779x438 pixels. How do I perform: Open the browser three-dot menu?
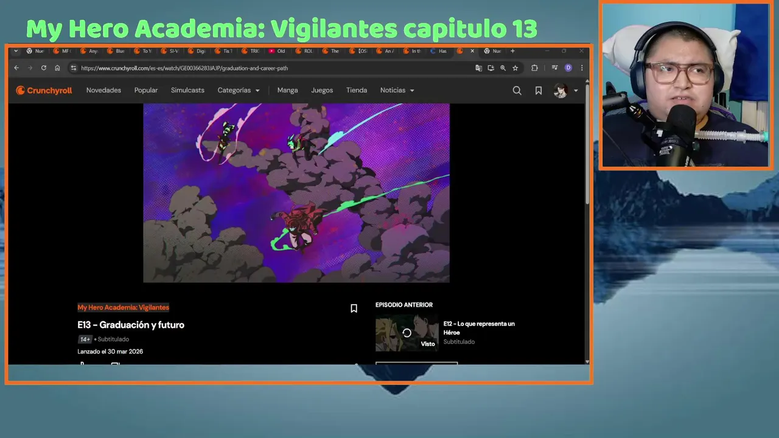pyautogui.click(x=582, y=68)
